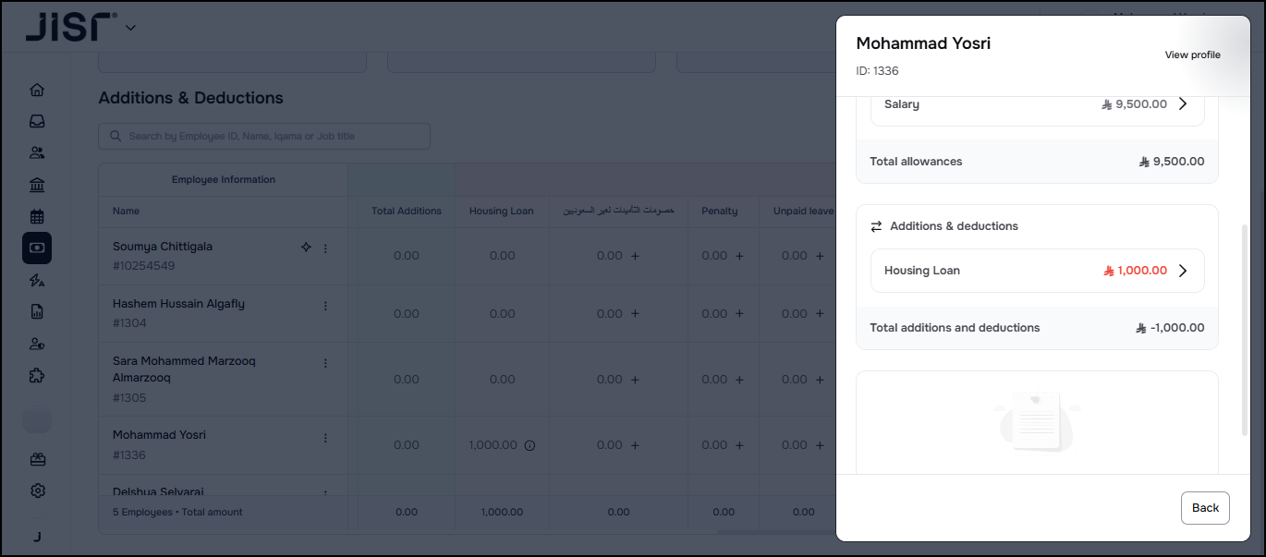Expand the Housing Loan row chevron
Viewport: 1266px width, 557px height.
tap(1183, 271)
